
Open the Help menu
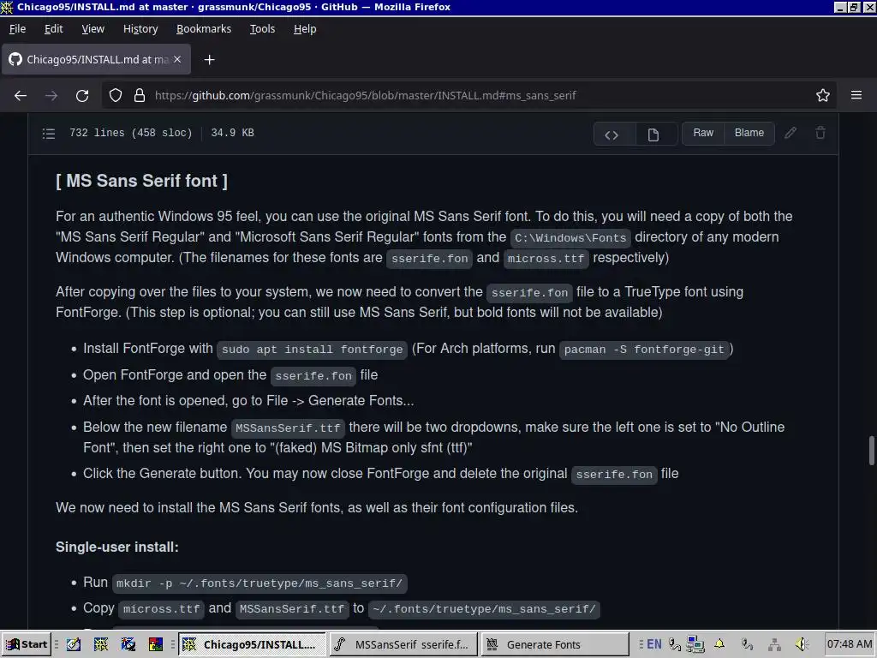[x=305, y=28]
